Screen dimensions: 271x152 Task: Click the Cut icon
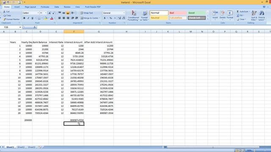coord(4,11)
